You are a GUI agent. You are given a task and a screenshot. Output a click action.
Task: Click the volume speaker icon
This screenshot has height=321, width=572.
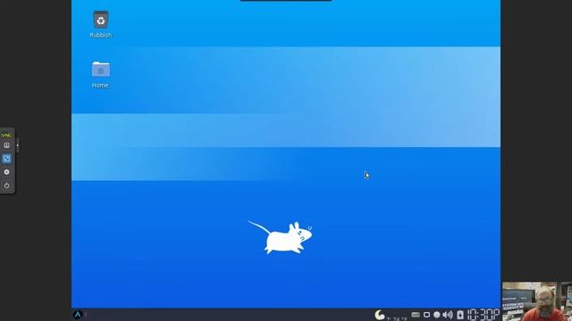click(448, 315)
